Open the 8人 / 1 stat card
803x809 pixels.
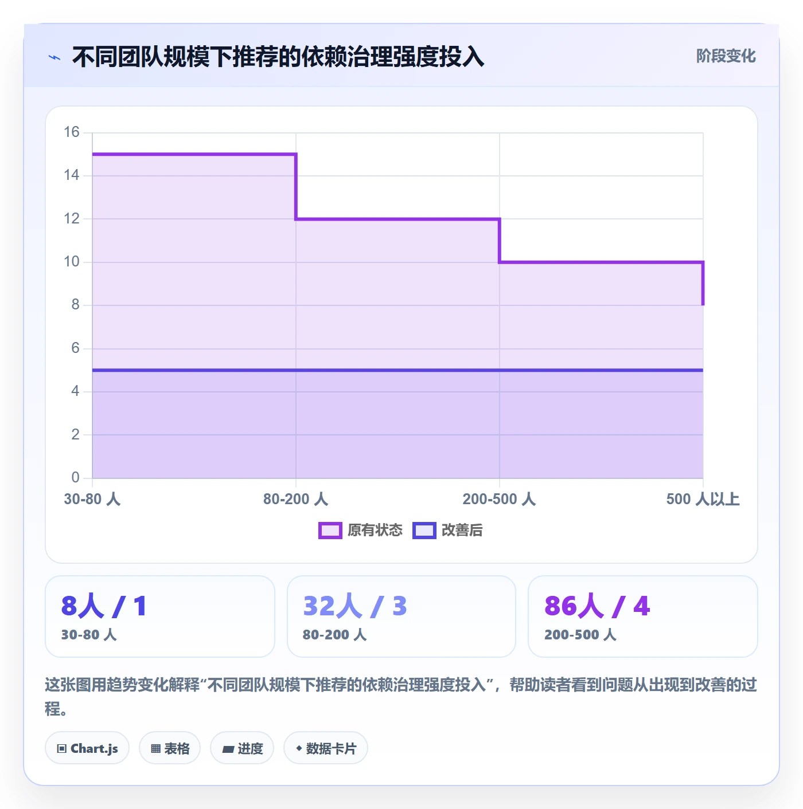click(160, 616)
